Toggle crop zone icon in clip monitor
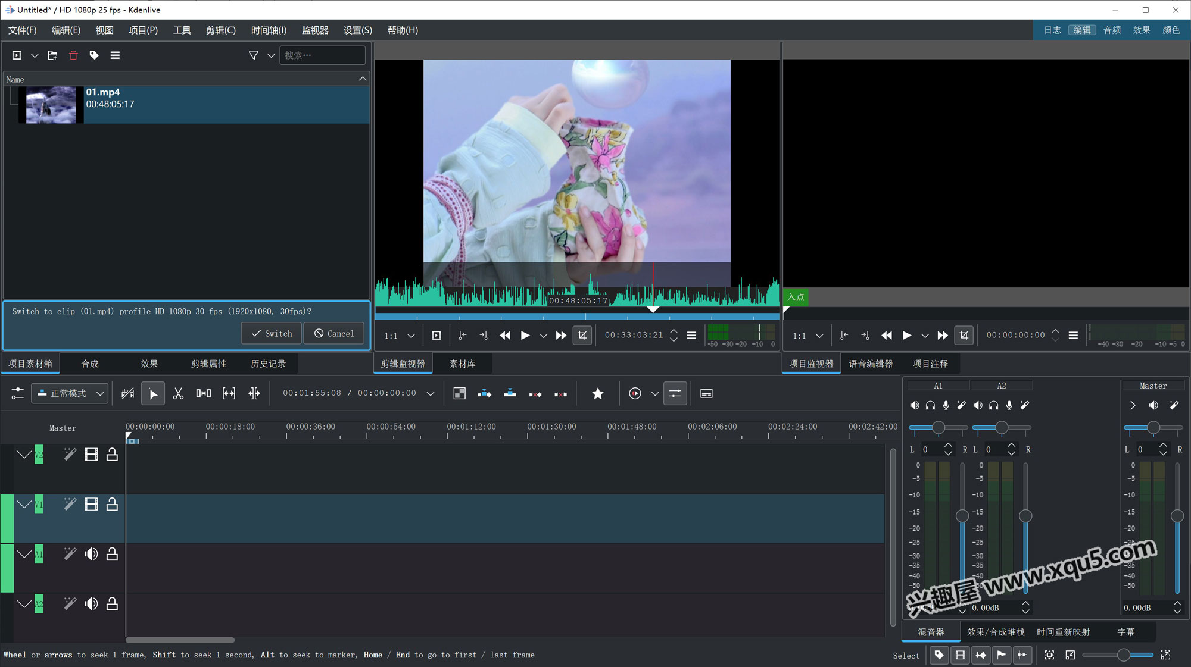Screen dimensions: 1191x667 (582, 336)
